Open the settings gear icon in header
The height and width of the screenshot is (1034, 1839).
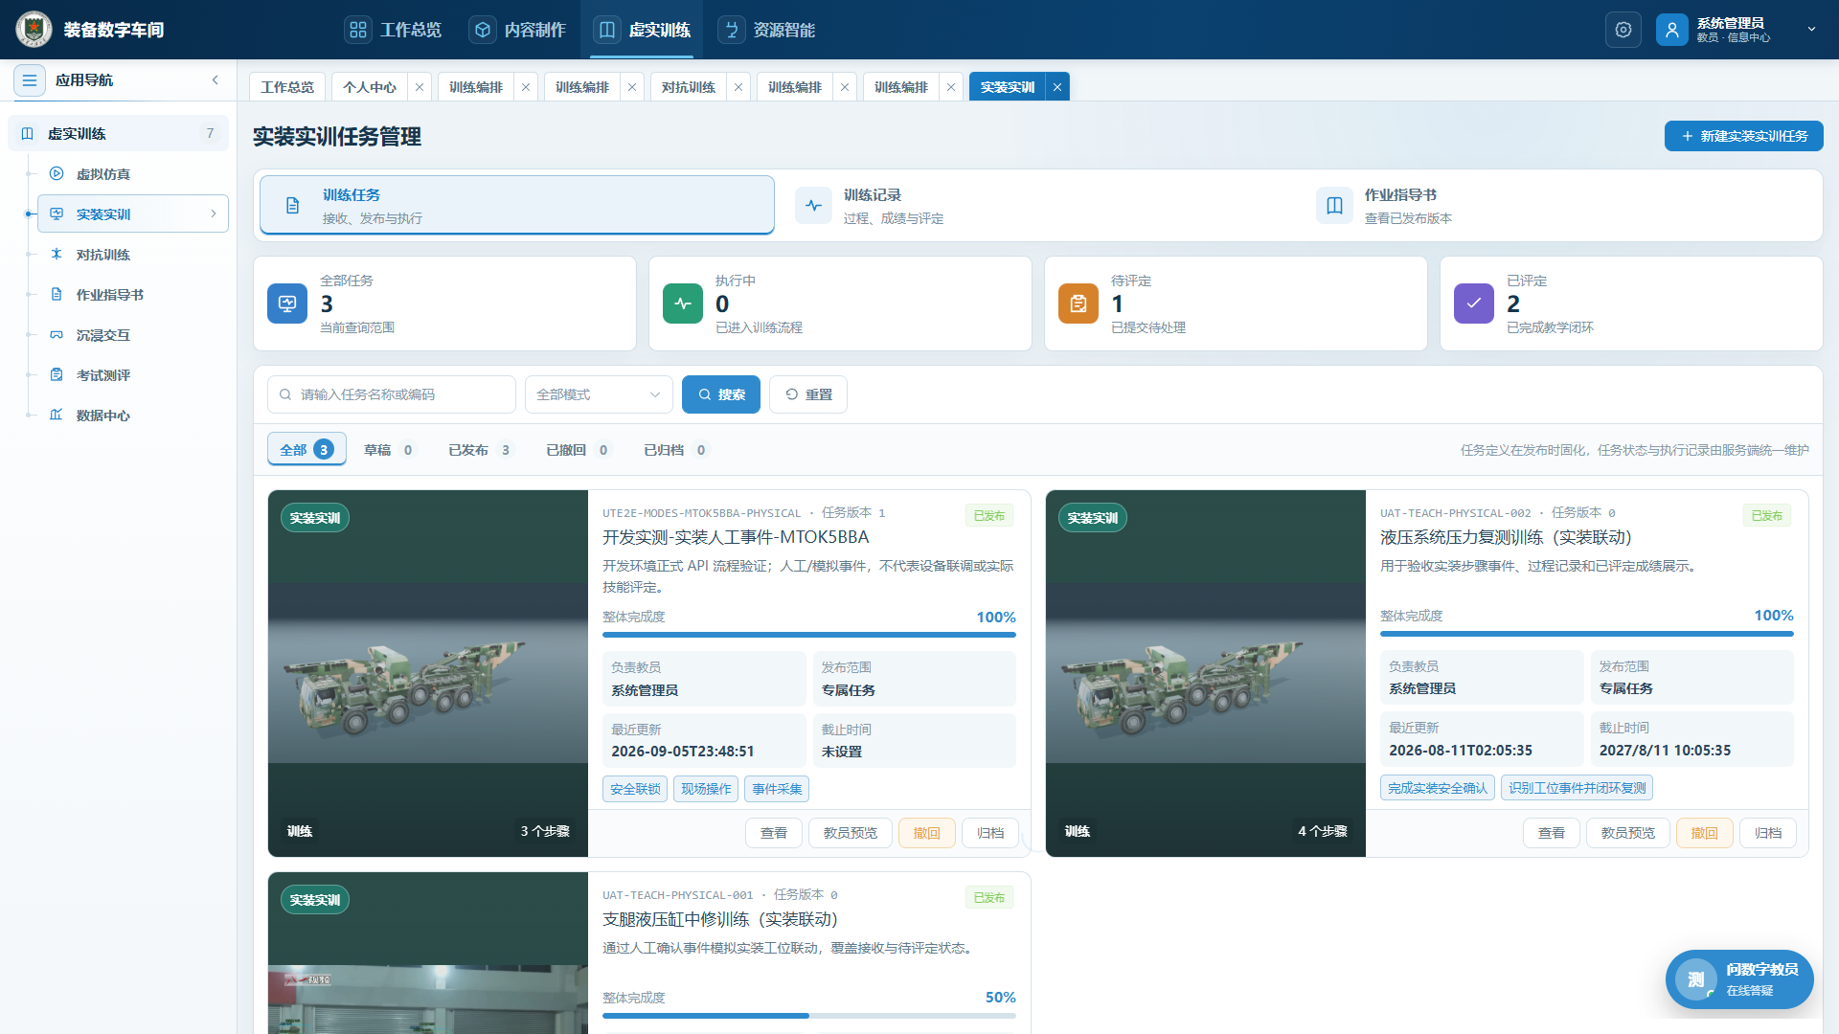tap(1623, 30)
